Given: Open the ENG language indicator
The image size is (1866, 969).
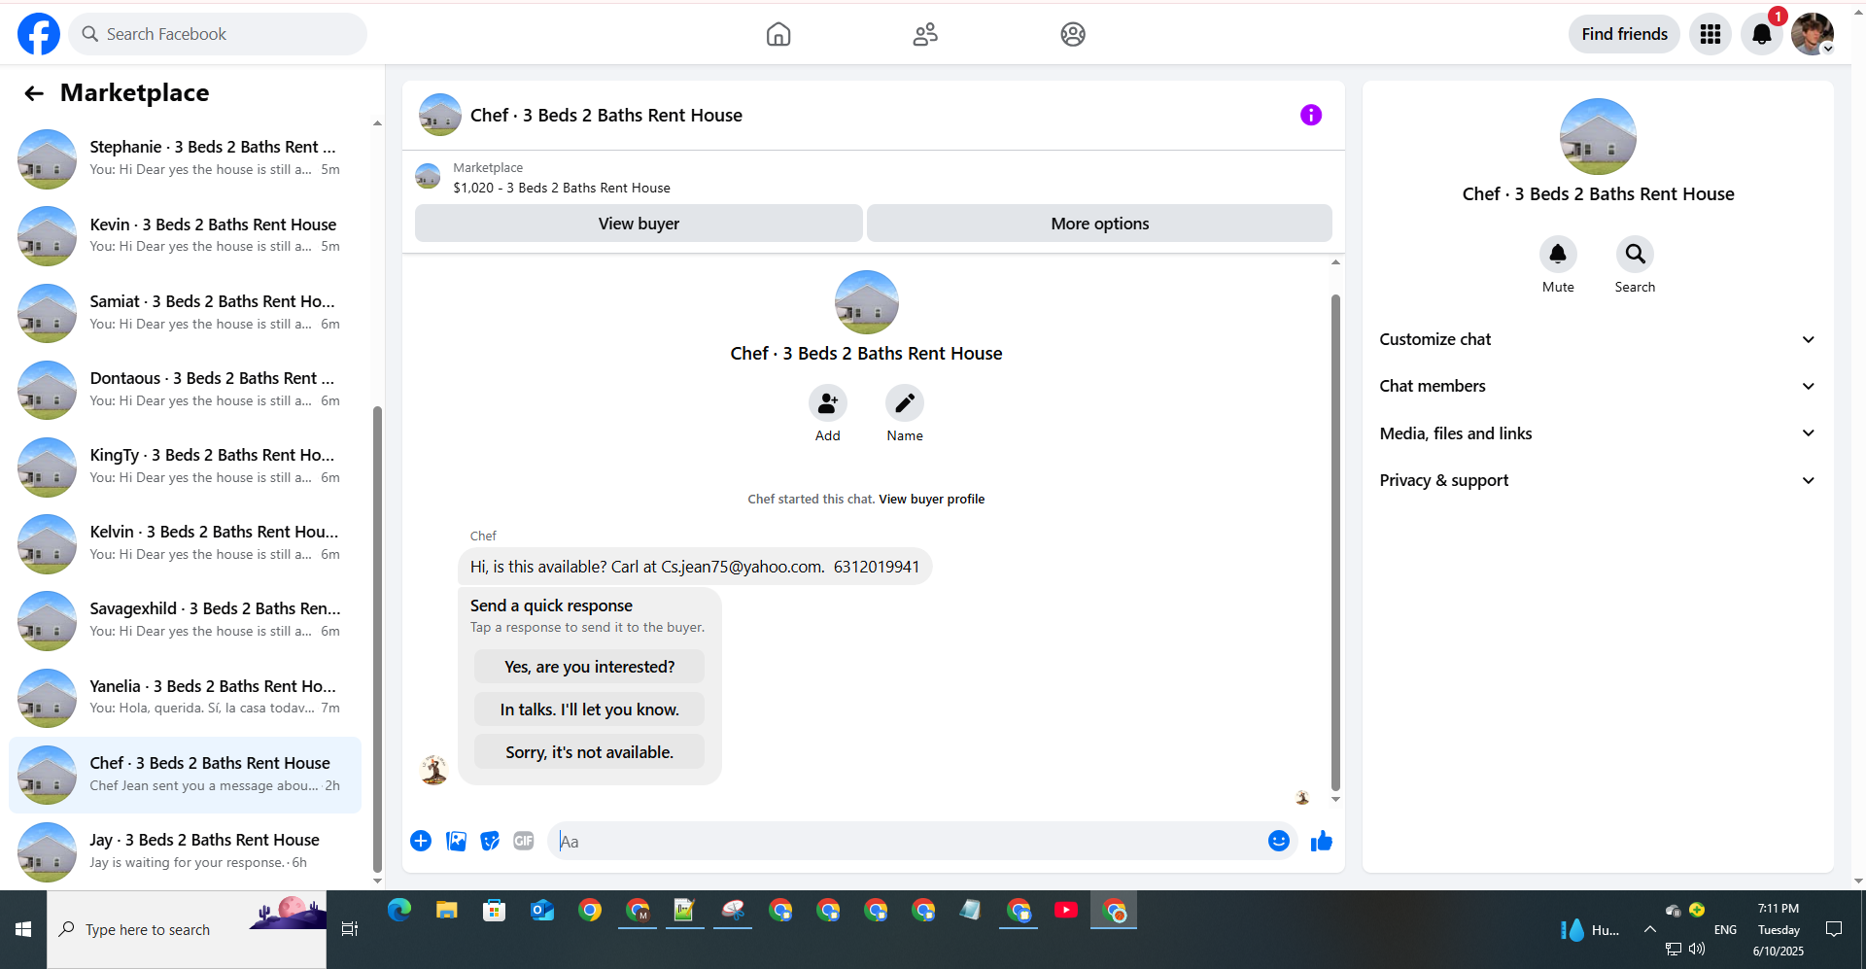Looking at the screenshot, I should (1725, 929).
